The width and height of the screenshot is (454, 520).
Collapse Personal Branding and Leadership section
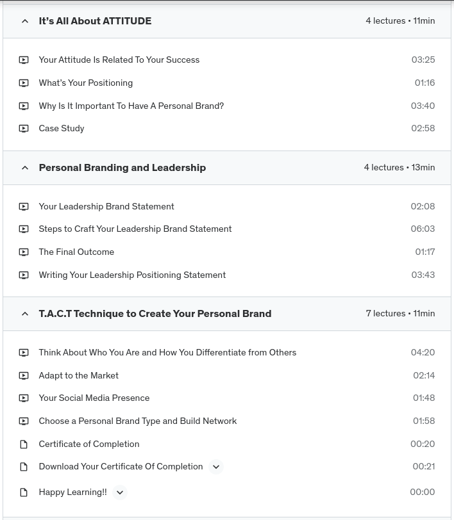(x=25, y=168)
